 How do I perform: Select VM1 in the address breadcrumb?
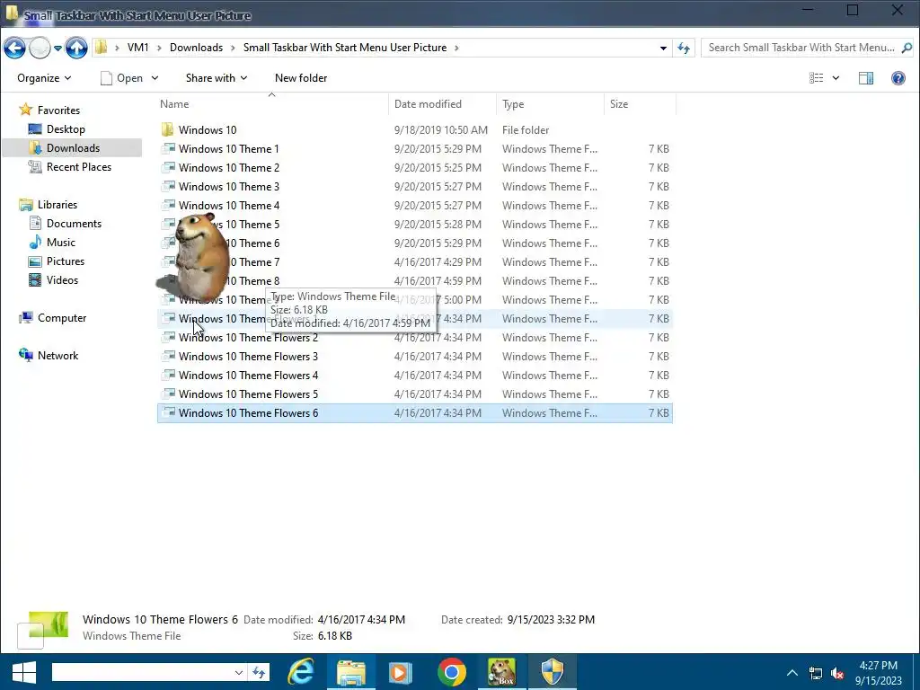[137, 48]
